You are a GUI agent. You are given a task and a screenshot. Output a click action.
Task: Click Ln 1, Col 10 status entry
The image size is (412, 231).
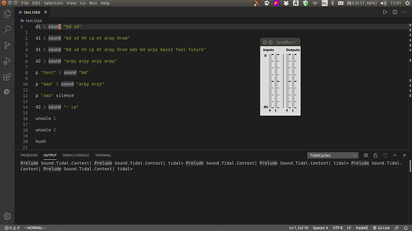(299, 228)
